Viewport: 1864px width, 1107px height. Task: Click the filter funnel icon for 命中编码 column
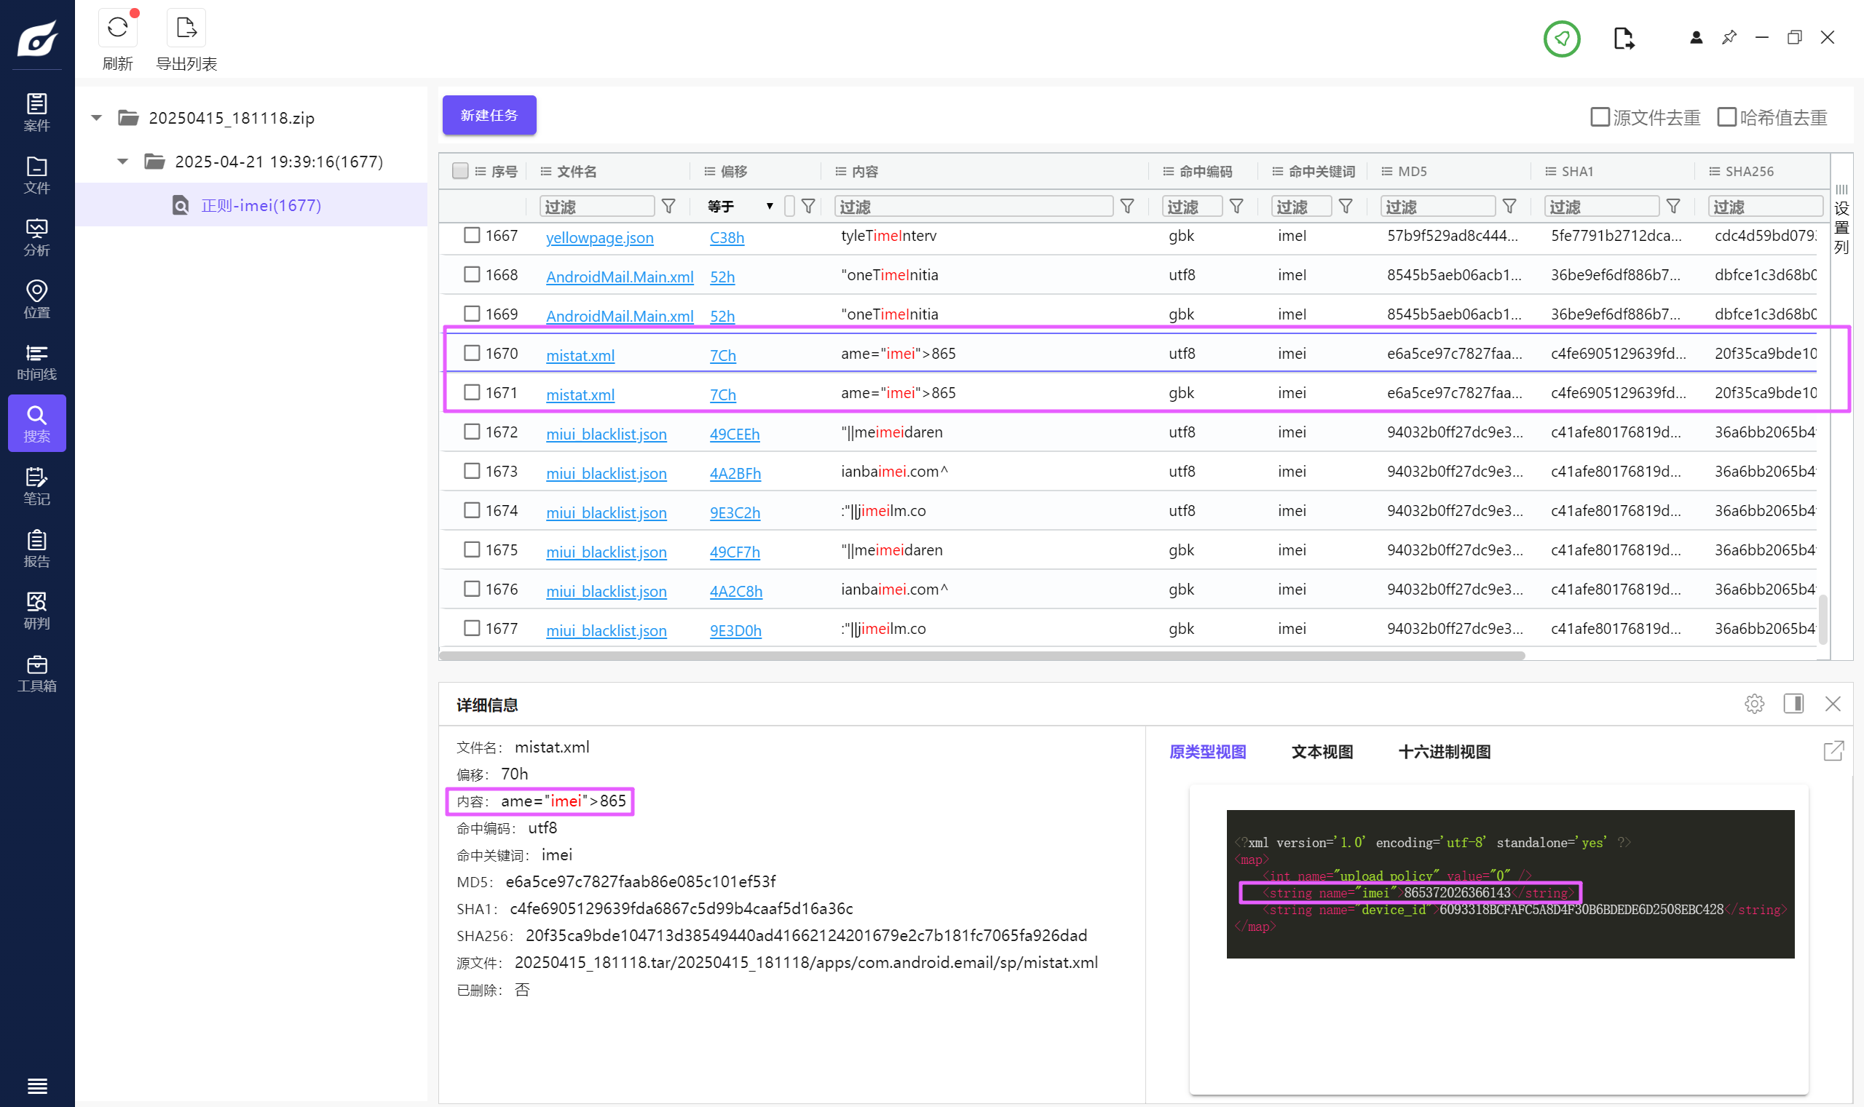[x=1236, y=206]
